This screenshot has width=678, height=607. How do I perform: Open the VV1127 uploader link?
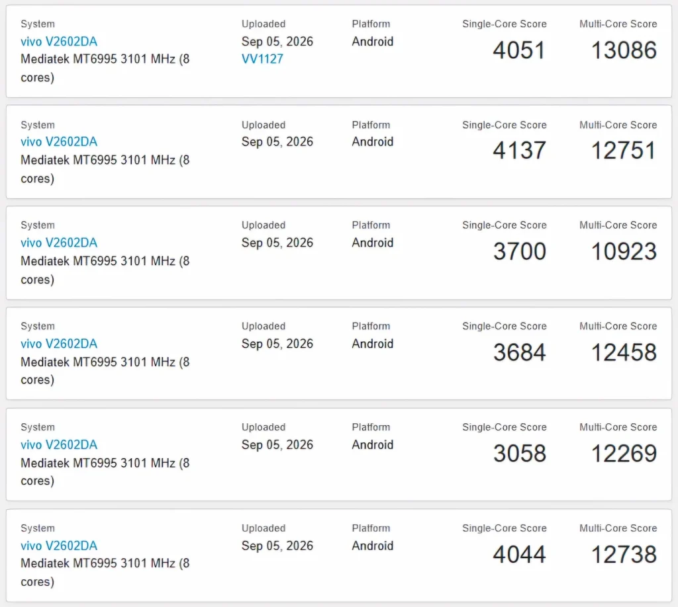262,59
